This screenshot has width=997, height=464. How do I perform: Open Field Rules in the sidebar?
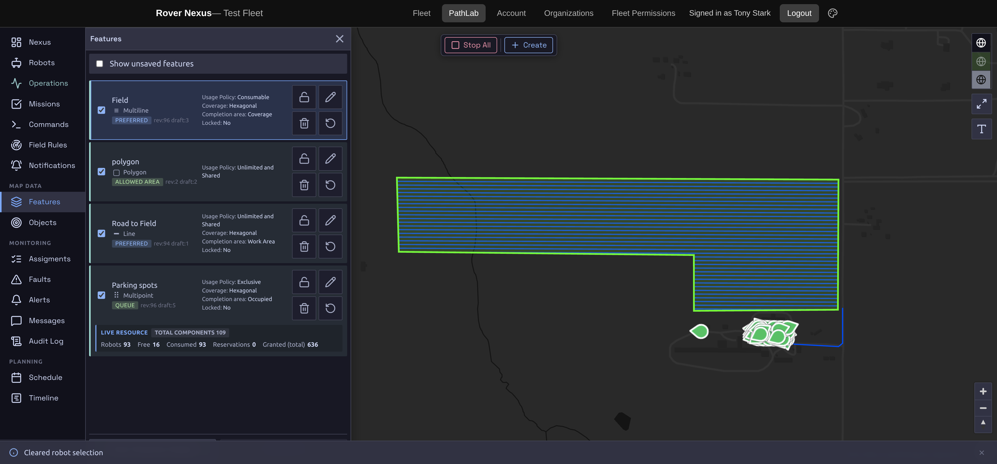tap(43, 145)
